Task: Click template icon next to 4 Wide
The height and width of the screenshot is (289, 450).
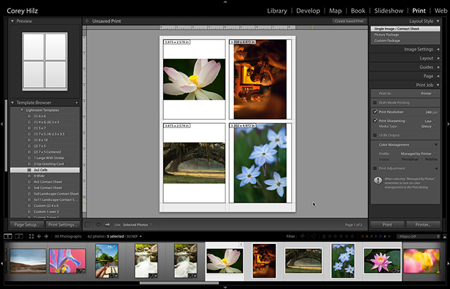Action: pos(29,176)
